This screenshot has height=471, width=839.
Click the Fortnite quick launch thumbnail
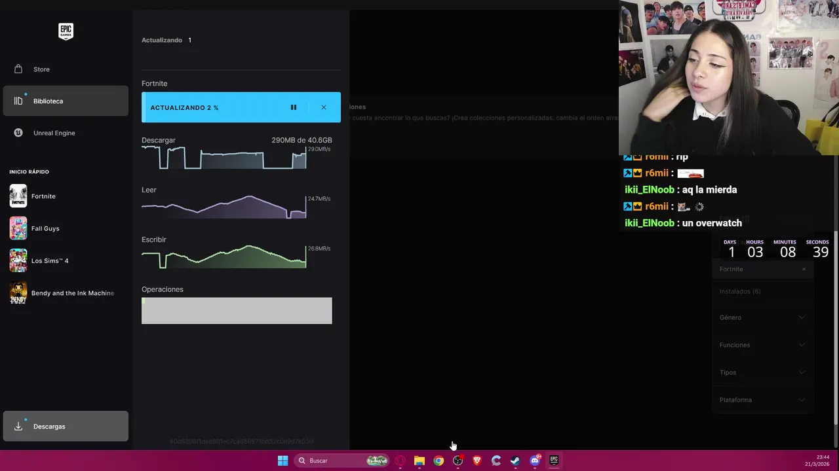point(18,196)
